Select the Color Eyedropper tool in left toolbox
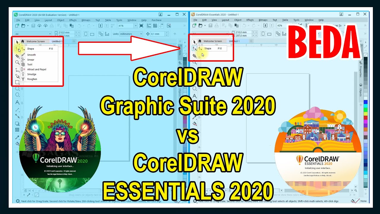This screenshot has height=214, width=380. pos(17,137)
